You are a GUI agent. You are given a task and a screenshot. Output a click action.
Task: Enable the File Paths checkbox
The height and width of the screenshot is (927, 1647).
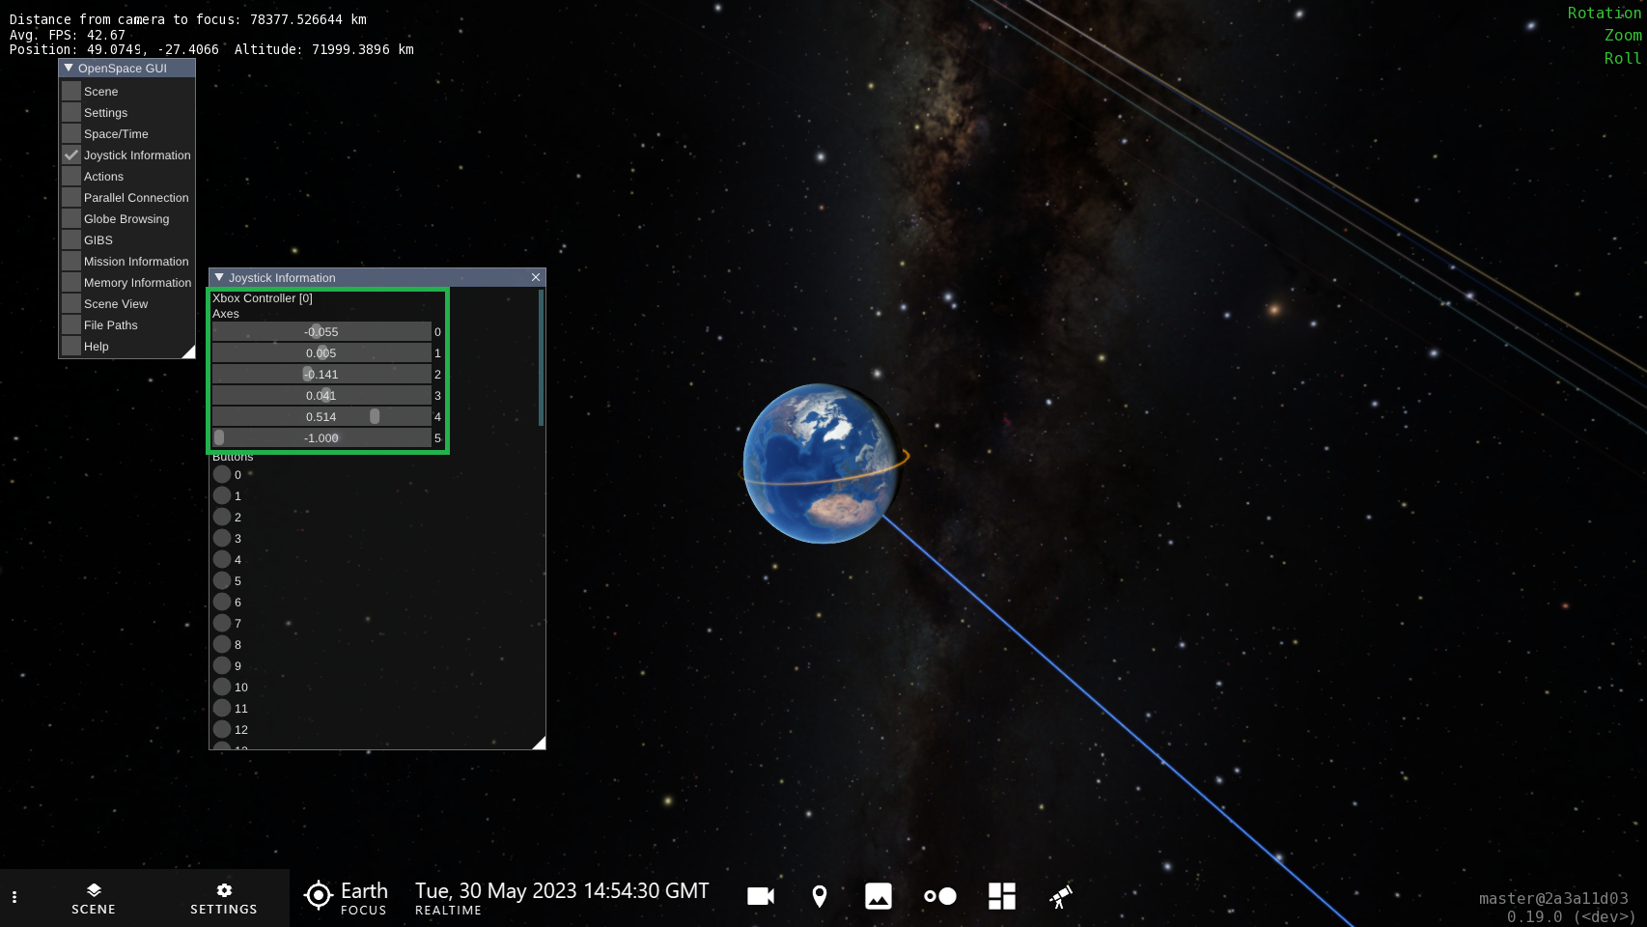tap(71, 324)
